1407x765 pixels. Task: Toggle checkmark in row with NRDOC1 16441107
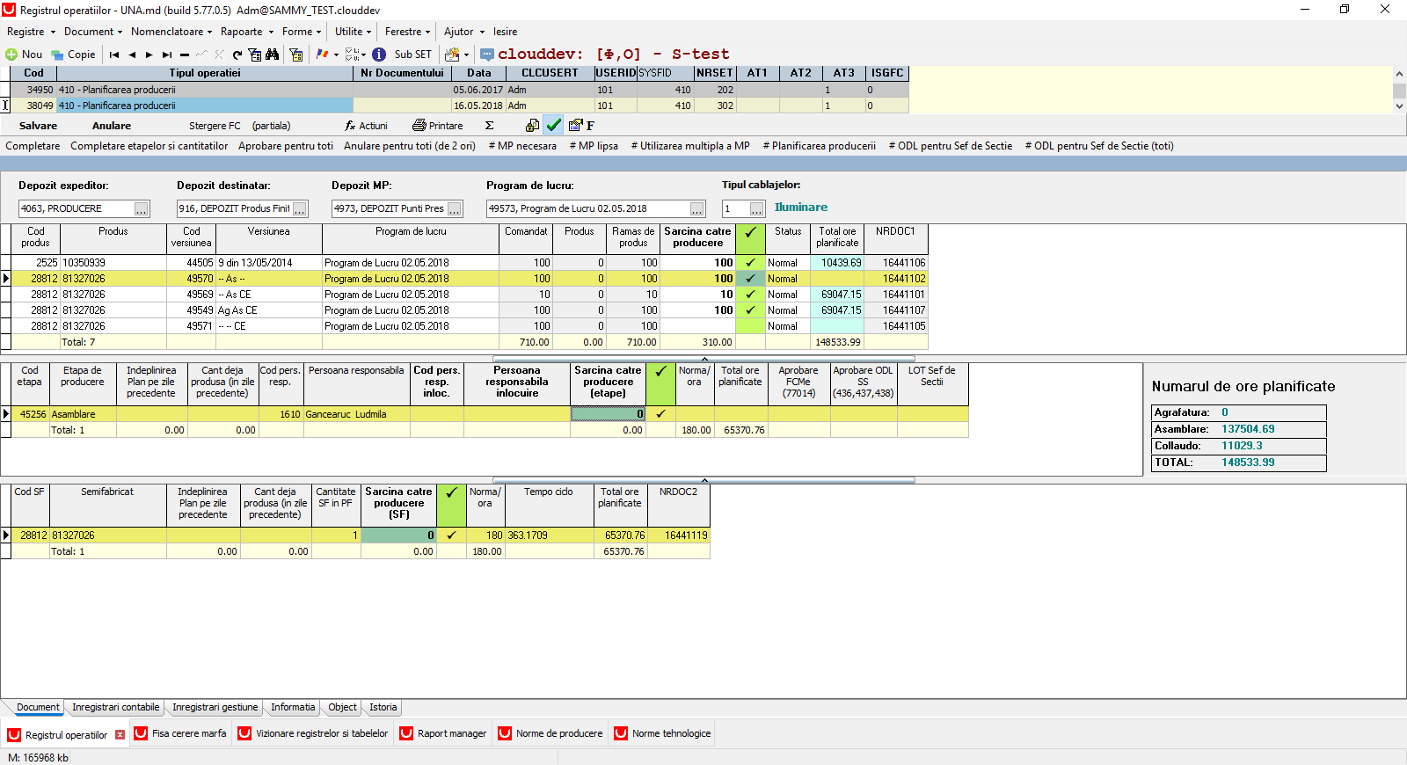[x=750, y=310]
